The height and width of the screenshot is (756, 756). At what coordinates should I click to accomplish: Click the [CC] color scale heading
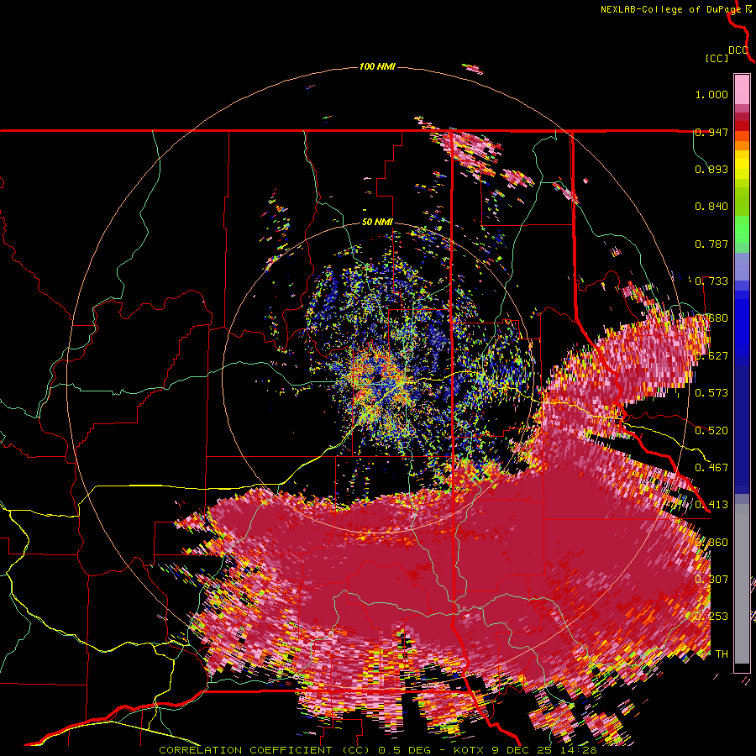pyautogui.click(x=717, y=58)
